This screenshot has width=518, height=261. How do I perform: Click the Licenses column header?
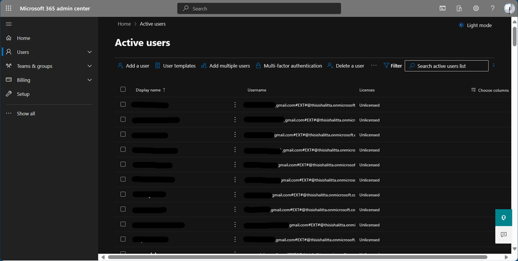(x=367, y=90)
